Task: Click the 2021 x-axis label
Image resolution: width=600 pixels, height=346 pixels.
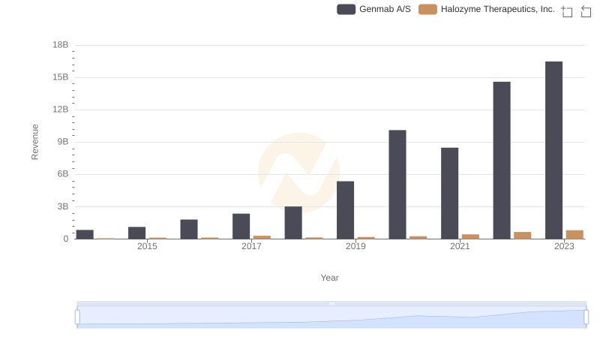Action: point(460,246)
